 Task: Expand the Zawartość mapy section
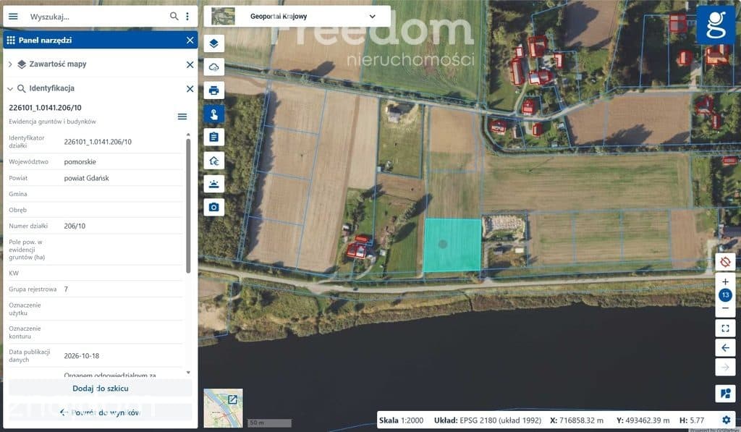[10, 64]
